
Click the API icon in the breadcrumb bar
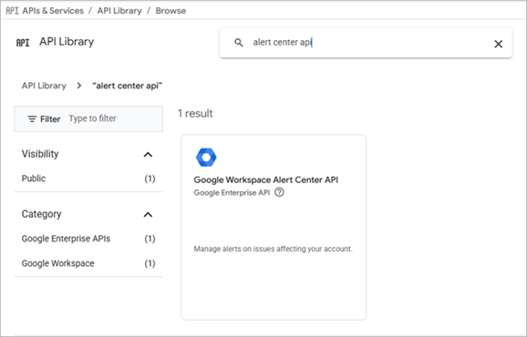tap(12, 11)
